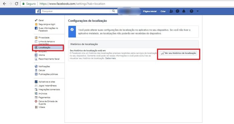Click the Celular phone icon
This screenshot has width=234, height=124.
(36, 70)
